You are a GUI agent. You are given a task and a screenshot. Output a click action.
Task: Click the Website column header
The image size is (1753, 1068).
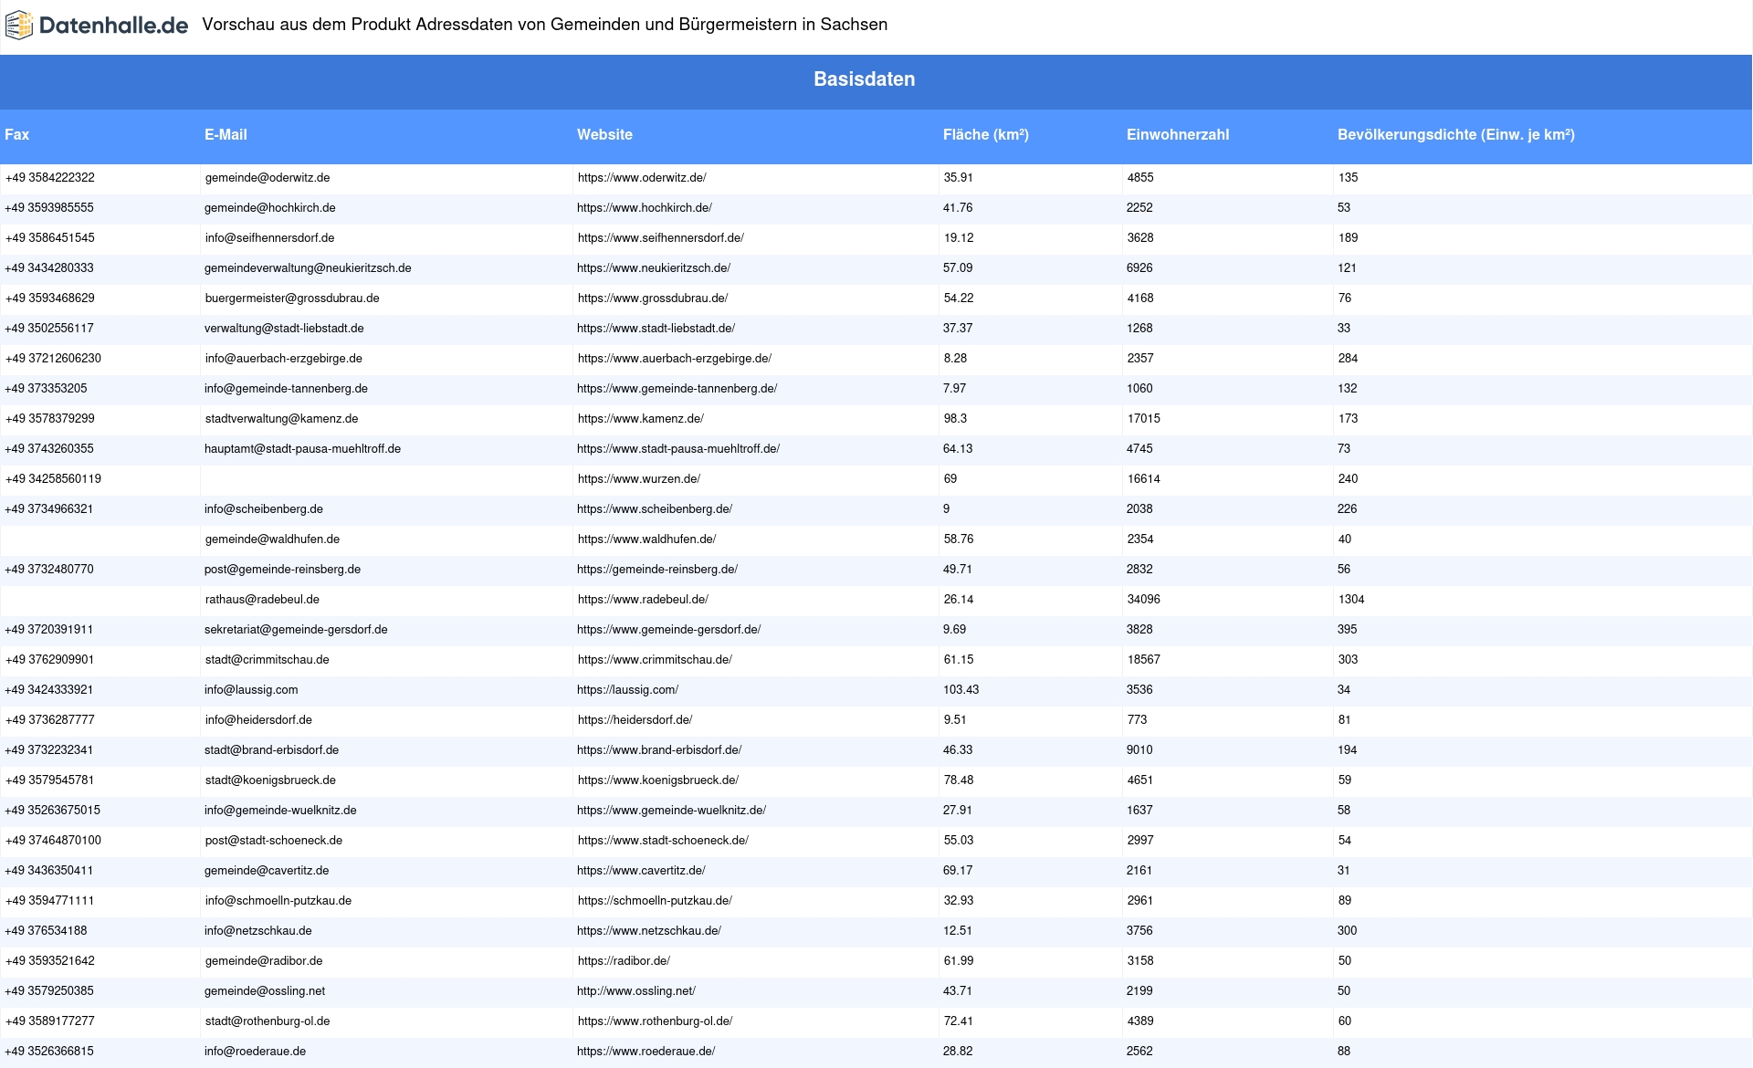(x=604, y=134)
